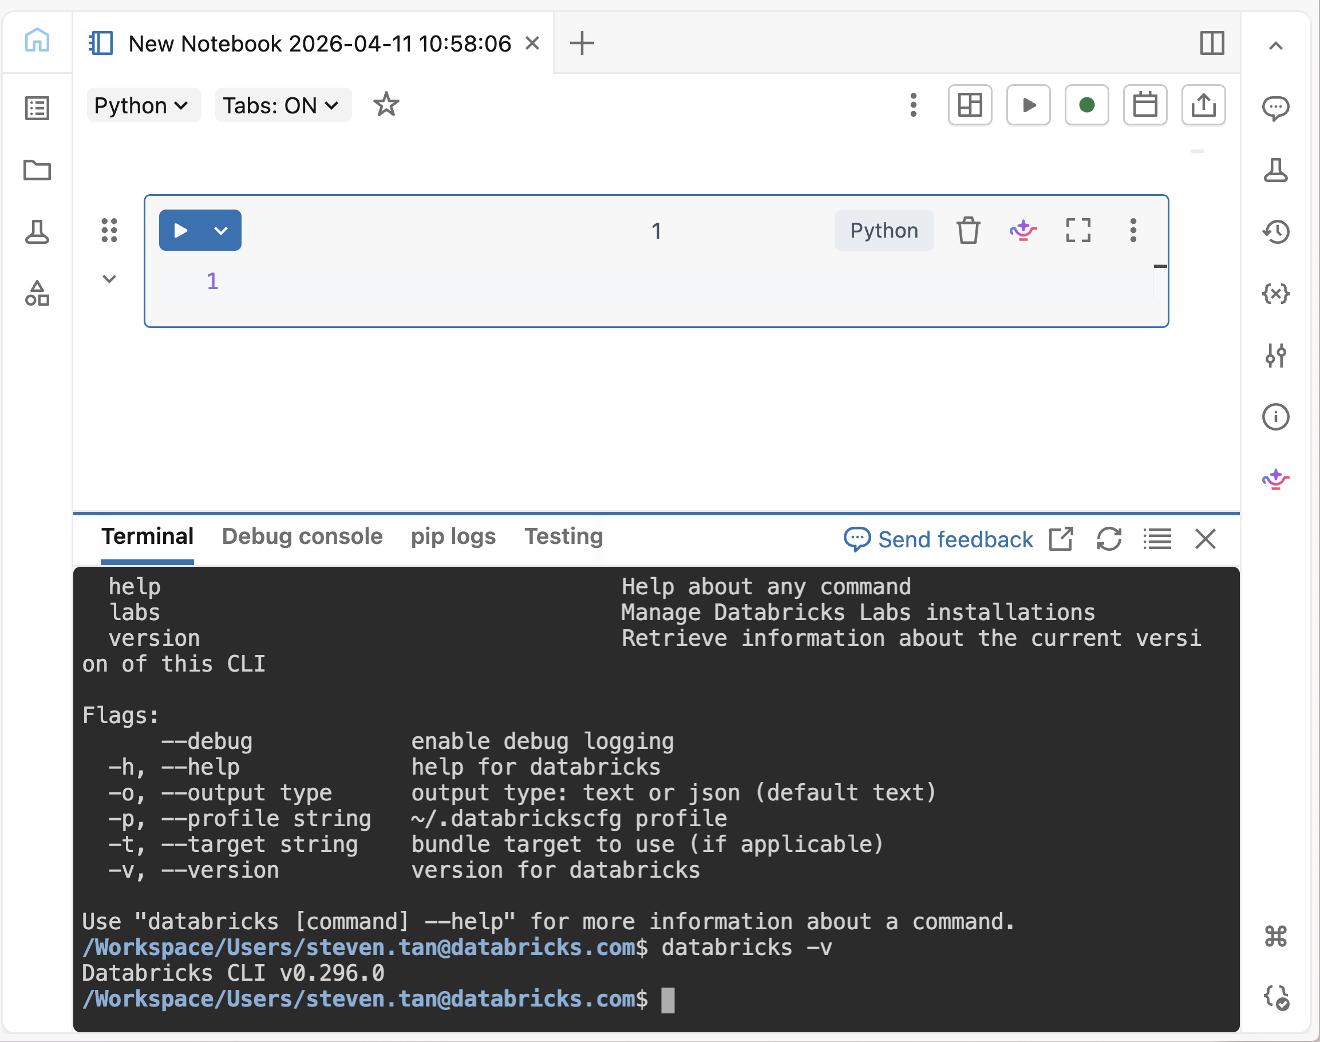Open notebook kebab menu in toolbar

tap(913, 105)
